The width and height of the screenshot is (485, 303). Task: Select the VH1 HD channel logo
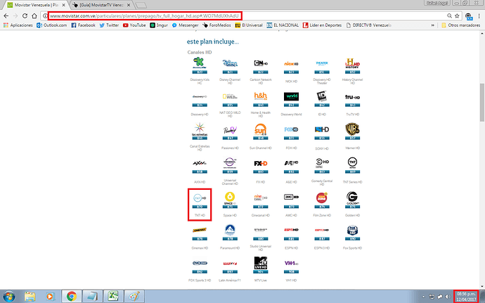[x=291, y=264]
